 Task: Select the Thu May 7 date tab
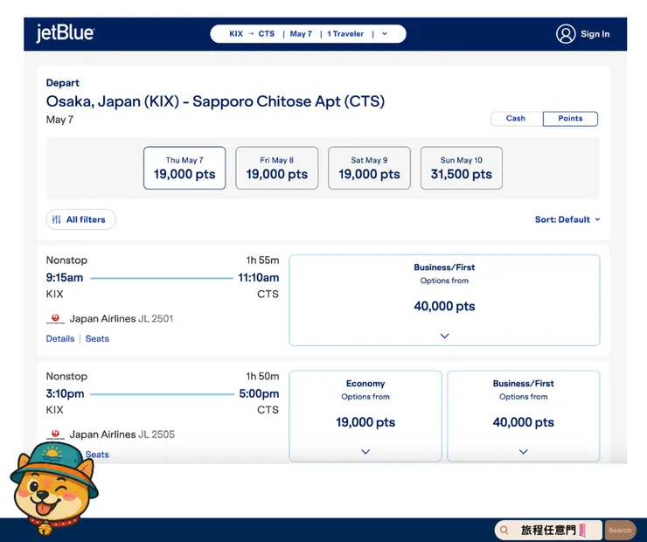tap(184, 168)
